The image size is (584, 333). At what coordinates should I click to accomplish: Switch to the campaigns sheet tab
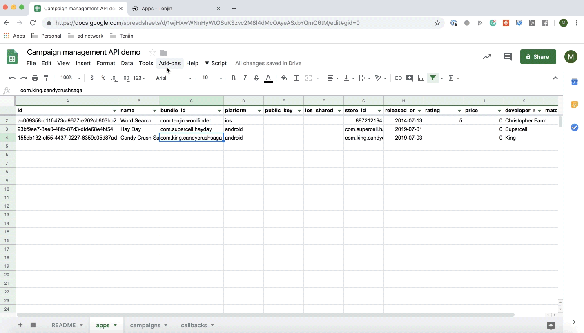(145, 325)
